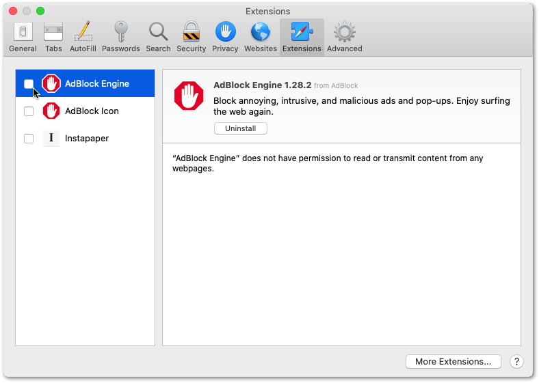Open the Websites globe pane
This screenshot has width=539, height=383.
click(x=260, y=37)
